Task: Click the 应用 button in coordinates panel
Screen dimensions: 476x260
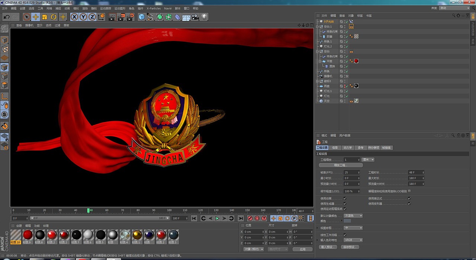Action: (302, 249)
